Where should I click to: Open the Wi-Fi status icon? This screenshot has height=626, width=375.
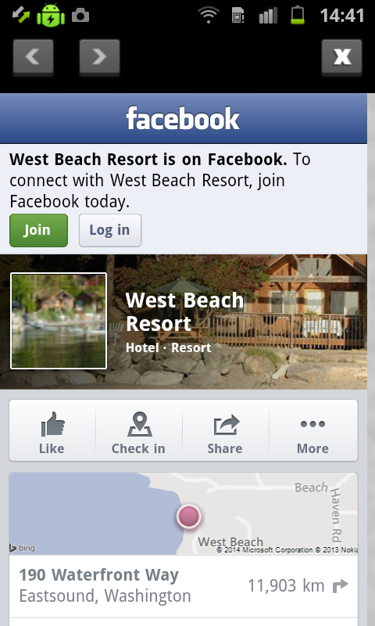(208, 16)
